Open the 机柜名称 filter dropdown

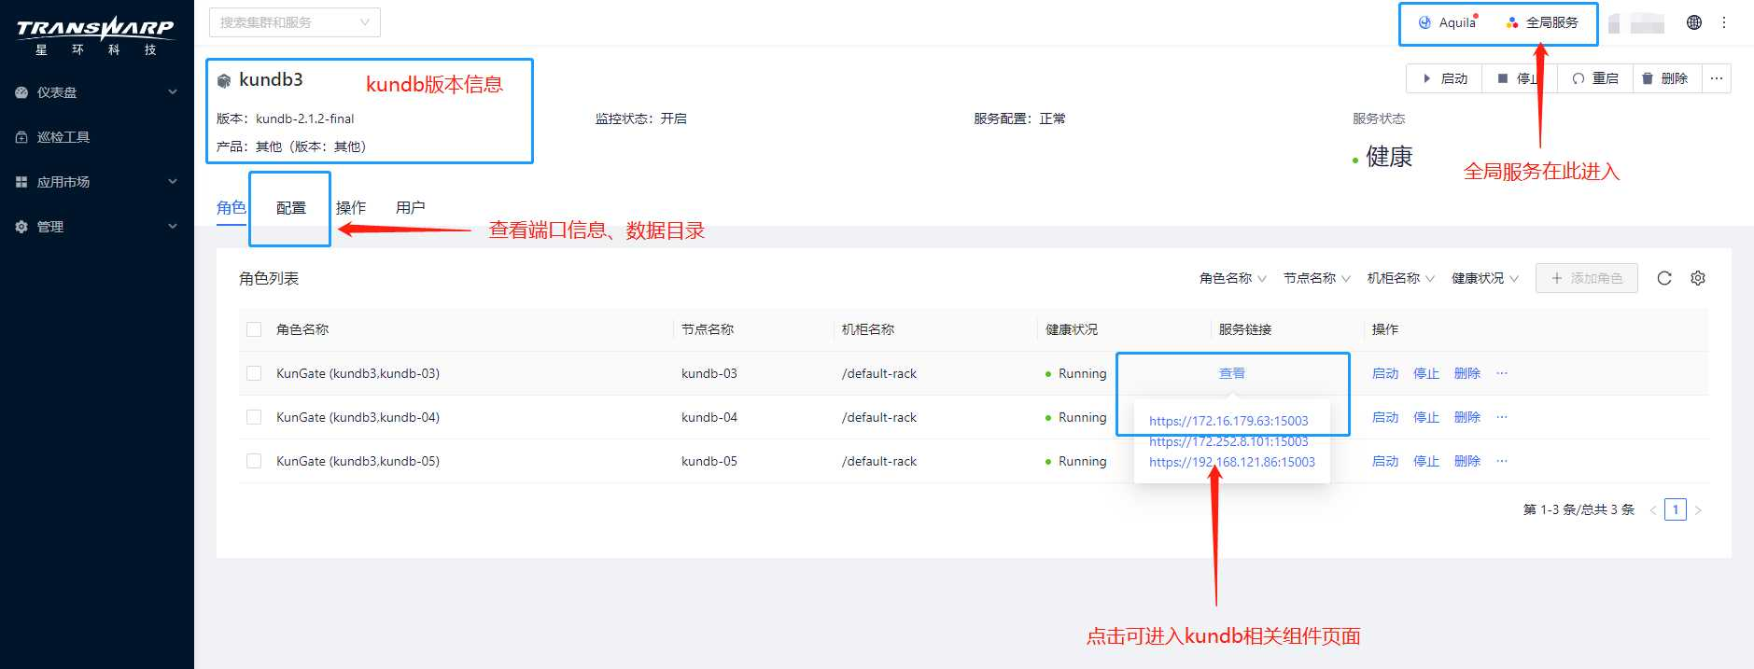[1401, 278]
